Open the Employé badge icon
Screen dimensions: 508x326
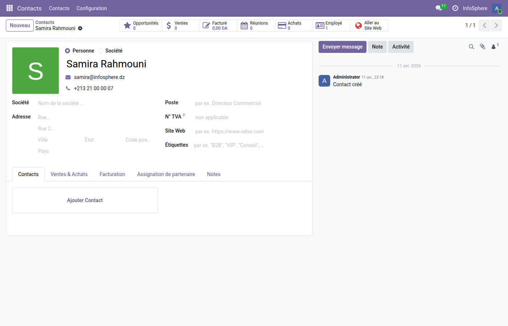click(320, 25)
